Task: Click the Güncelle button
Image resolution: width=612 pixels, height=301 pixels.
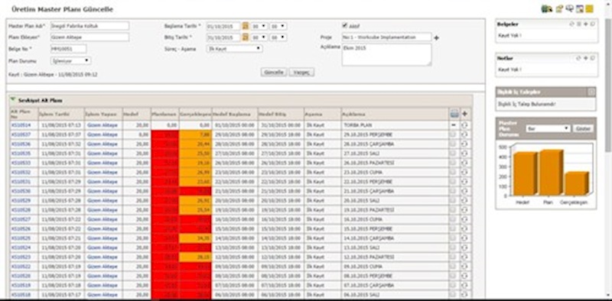Action: tap(274, 73)
